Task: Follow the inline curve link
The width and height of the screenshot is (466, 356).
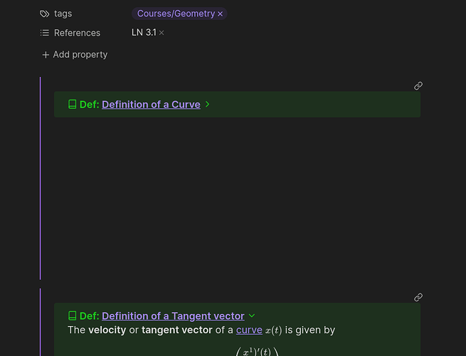Action: [x=249, y=330]
